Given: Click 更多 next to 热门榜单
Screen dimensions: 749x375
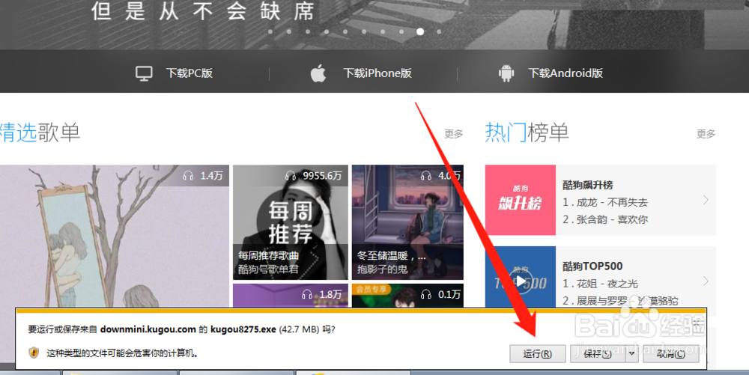Looking at the screenshot, I should tap(706, 134).
